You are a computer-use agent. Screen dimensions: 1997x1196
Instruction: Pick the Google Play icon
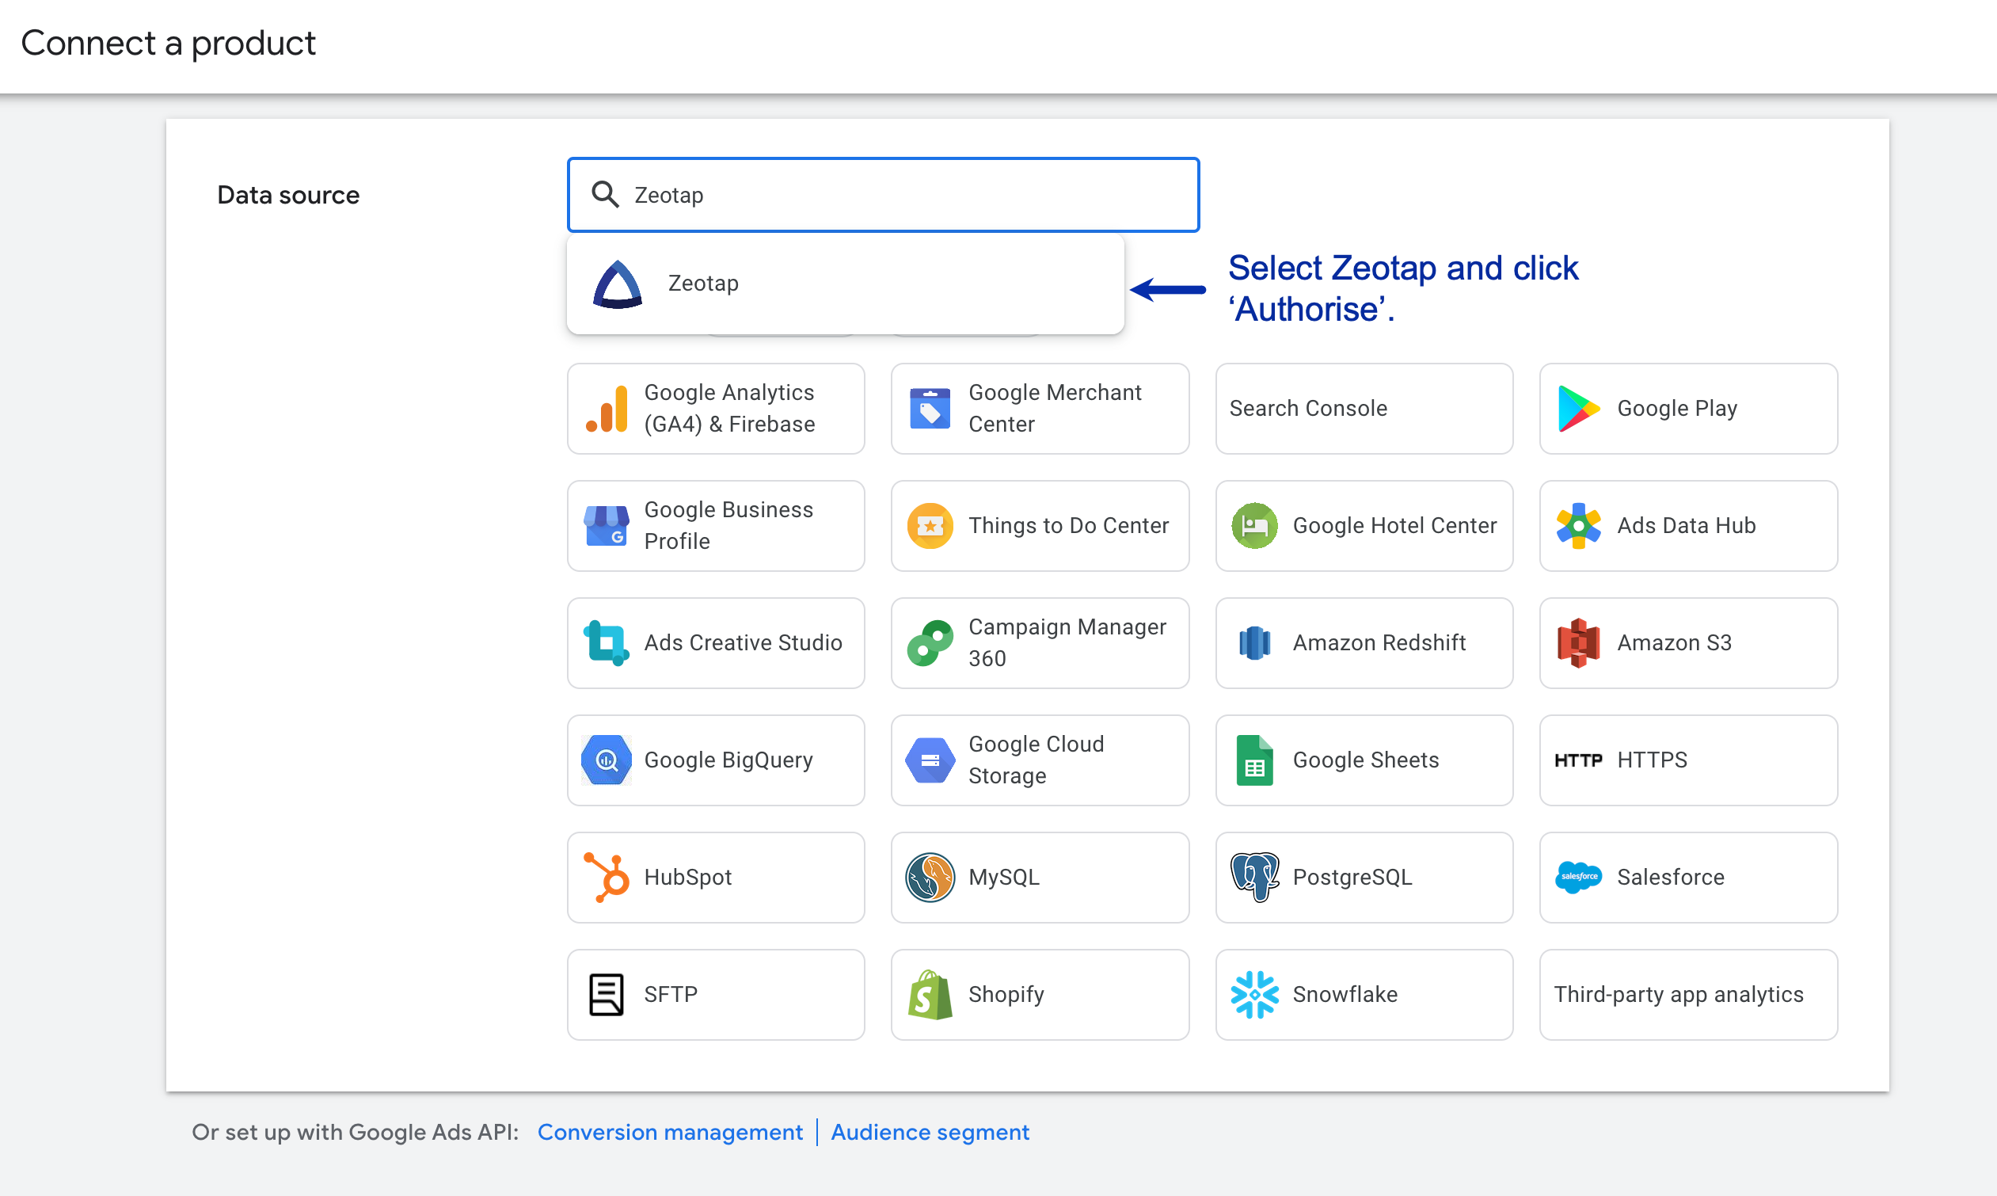(x=1577, y=409)
